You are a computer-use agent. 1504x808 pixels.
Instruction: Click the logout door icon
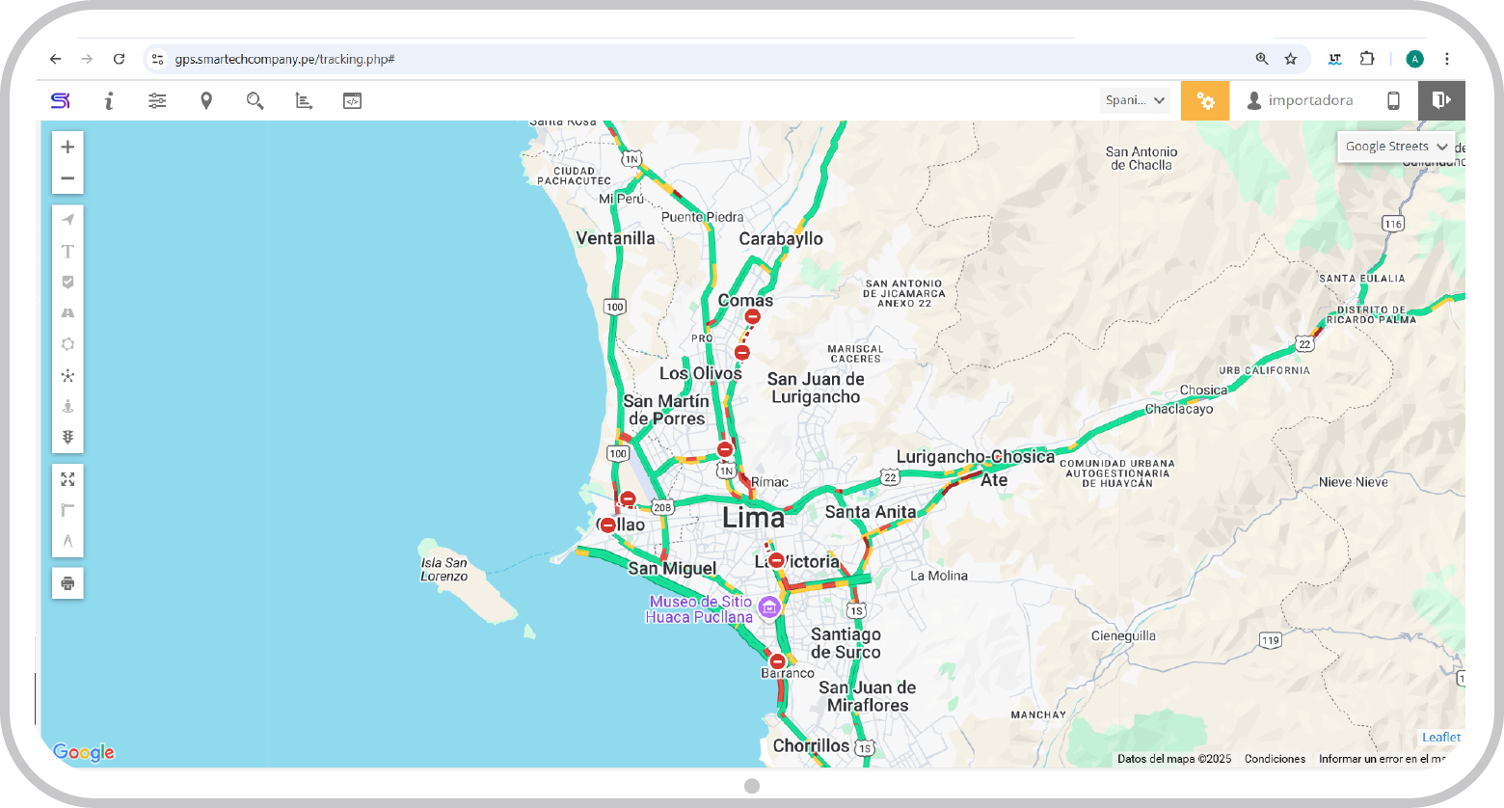[1441, 100]
